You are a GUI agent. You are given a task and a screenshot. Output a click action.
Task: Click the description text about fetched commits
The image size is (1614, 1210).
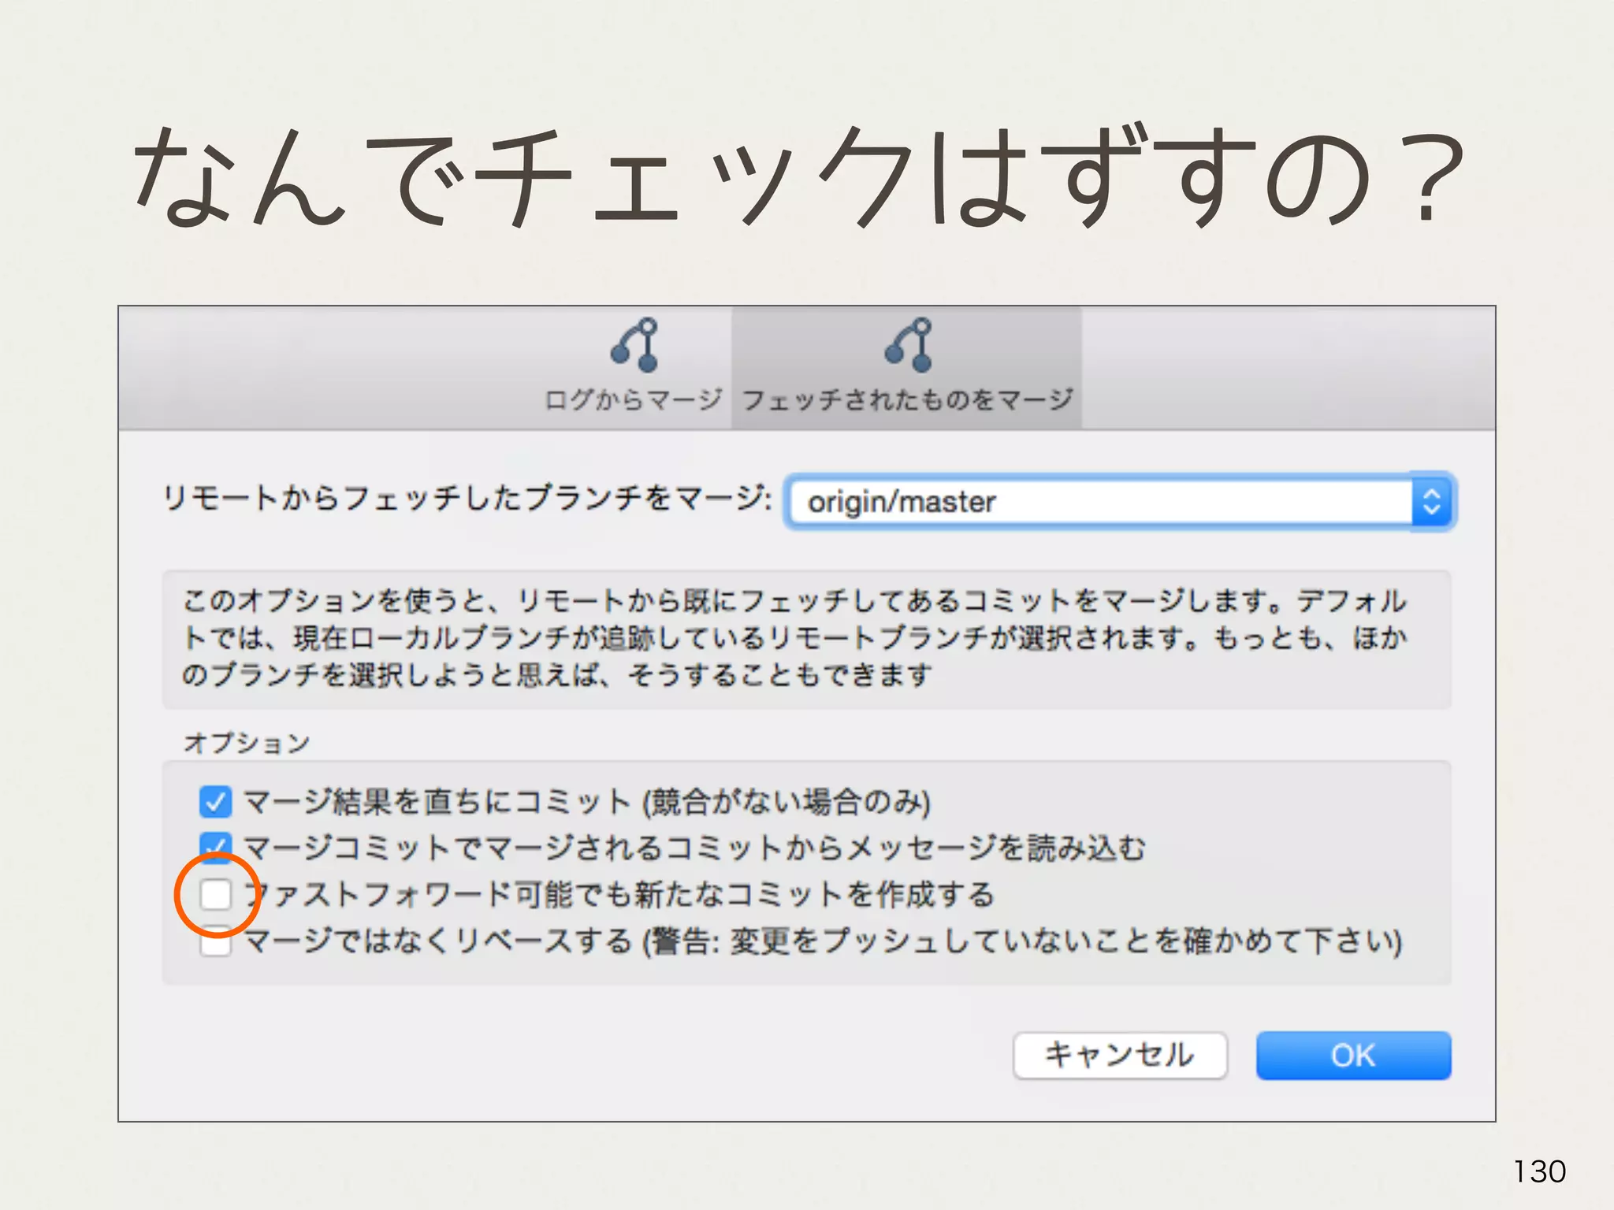(x=794, y=638)
